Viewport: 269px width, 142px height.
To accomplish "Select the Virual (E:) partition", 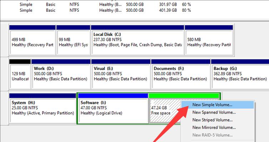I will click(x=121, y=74).
